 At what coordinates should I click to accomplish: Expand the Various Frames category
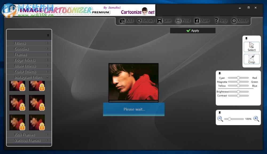tap(29, 140)
